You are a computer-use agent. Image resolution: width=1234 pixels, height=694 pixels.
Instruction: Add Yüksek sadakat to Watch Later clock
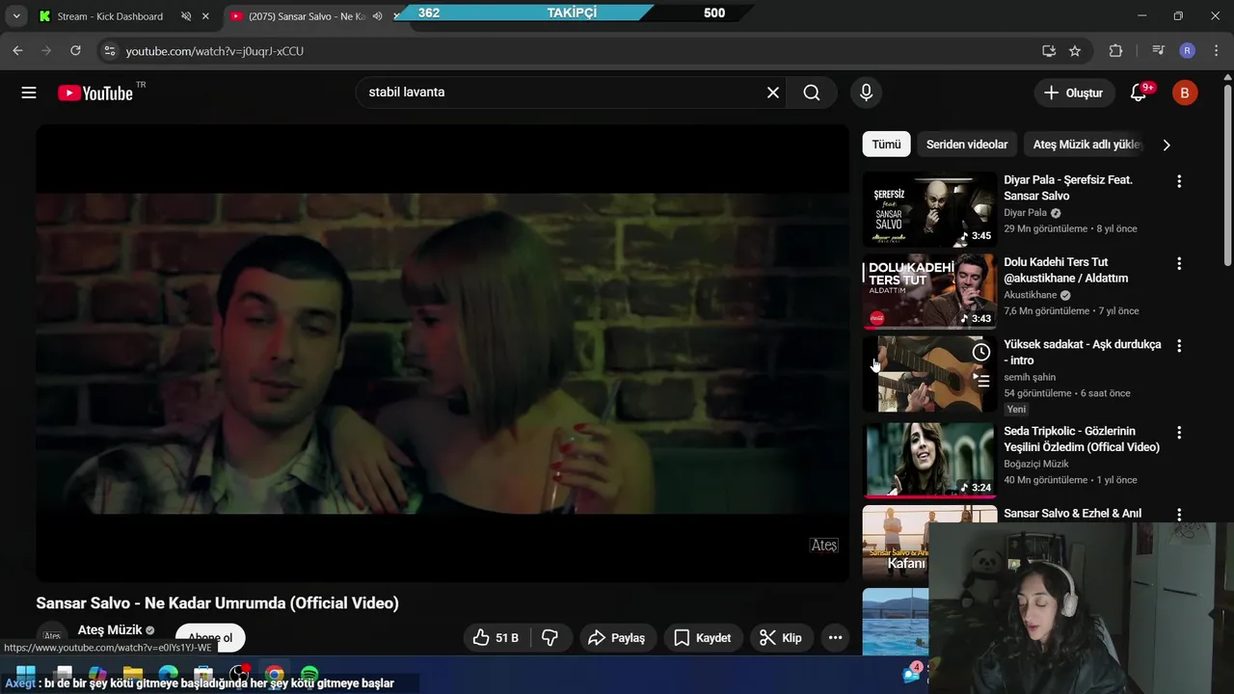(x=980, y=352)
